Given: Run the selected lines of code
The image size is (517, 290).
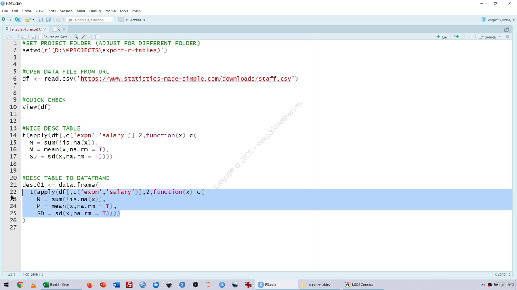Looking at the screenshot, I should coord(441,37).
